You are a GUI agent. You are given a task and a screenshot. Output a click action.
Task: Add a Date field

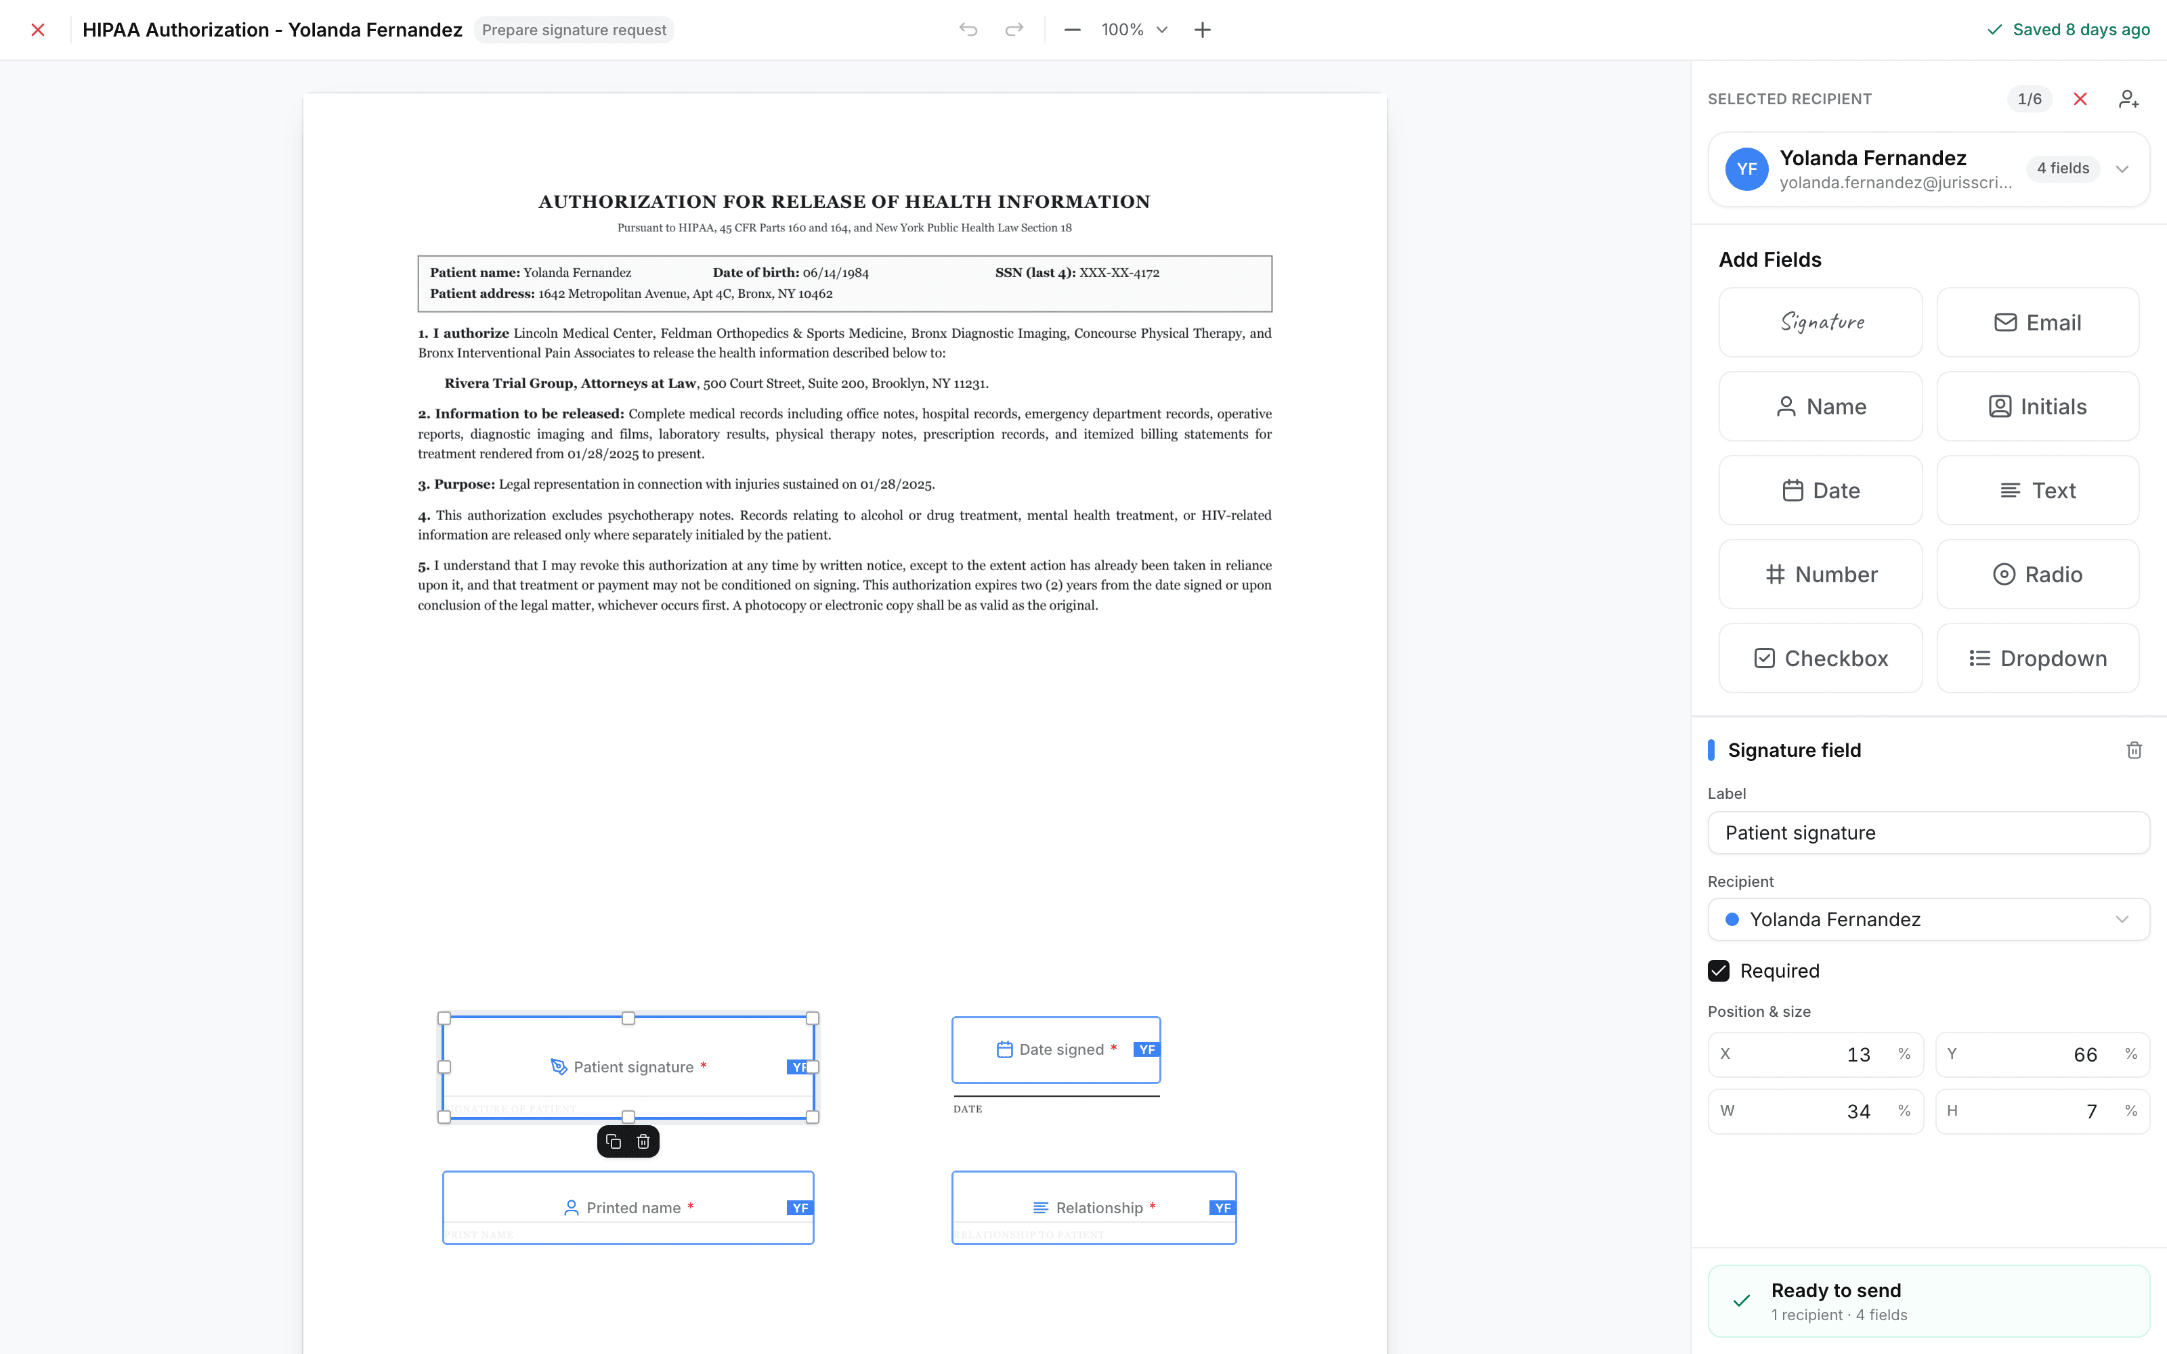(x=1820, y=491)
